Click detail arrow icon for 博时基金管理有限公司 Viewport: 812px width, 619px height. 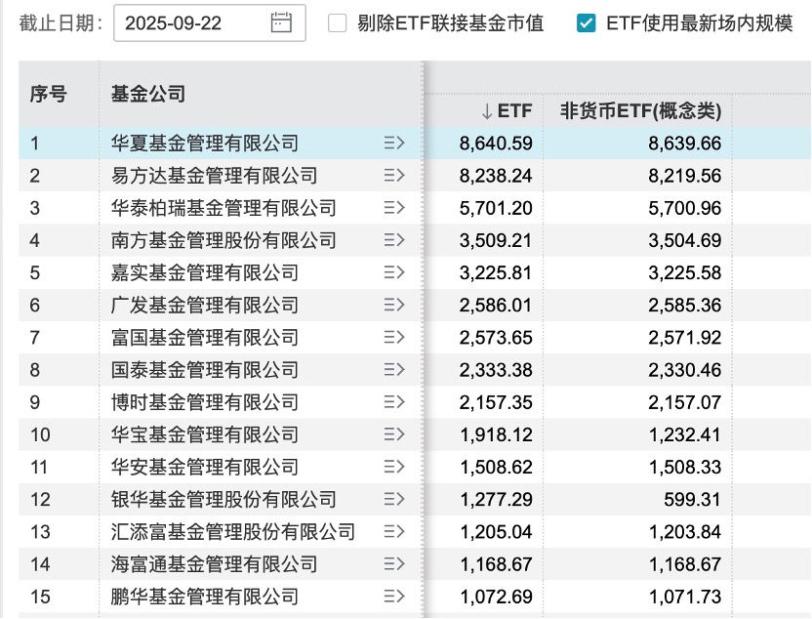pyautogui.click(x=394, y=402)
